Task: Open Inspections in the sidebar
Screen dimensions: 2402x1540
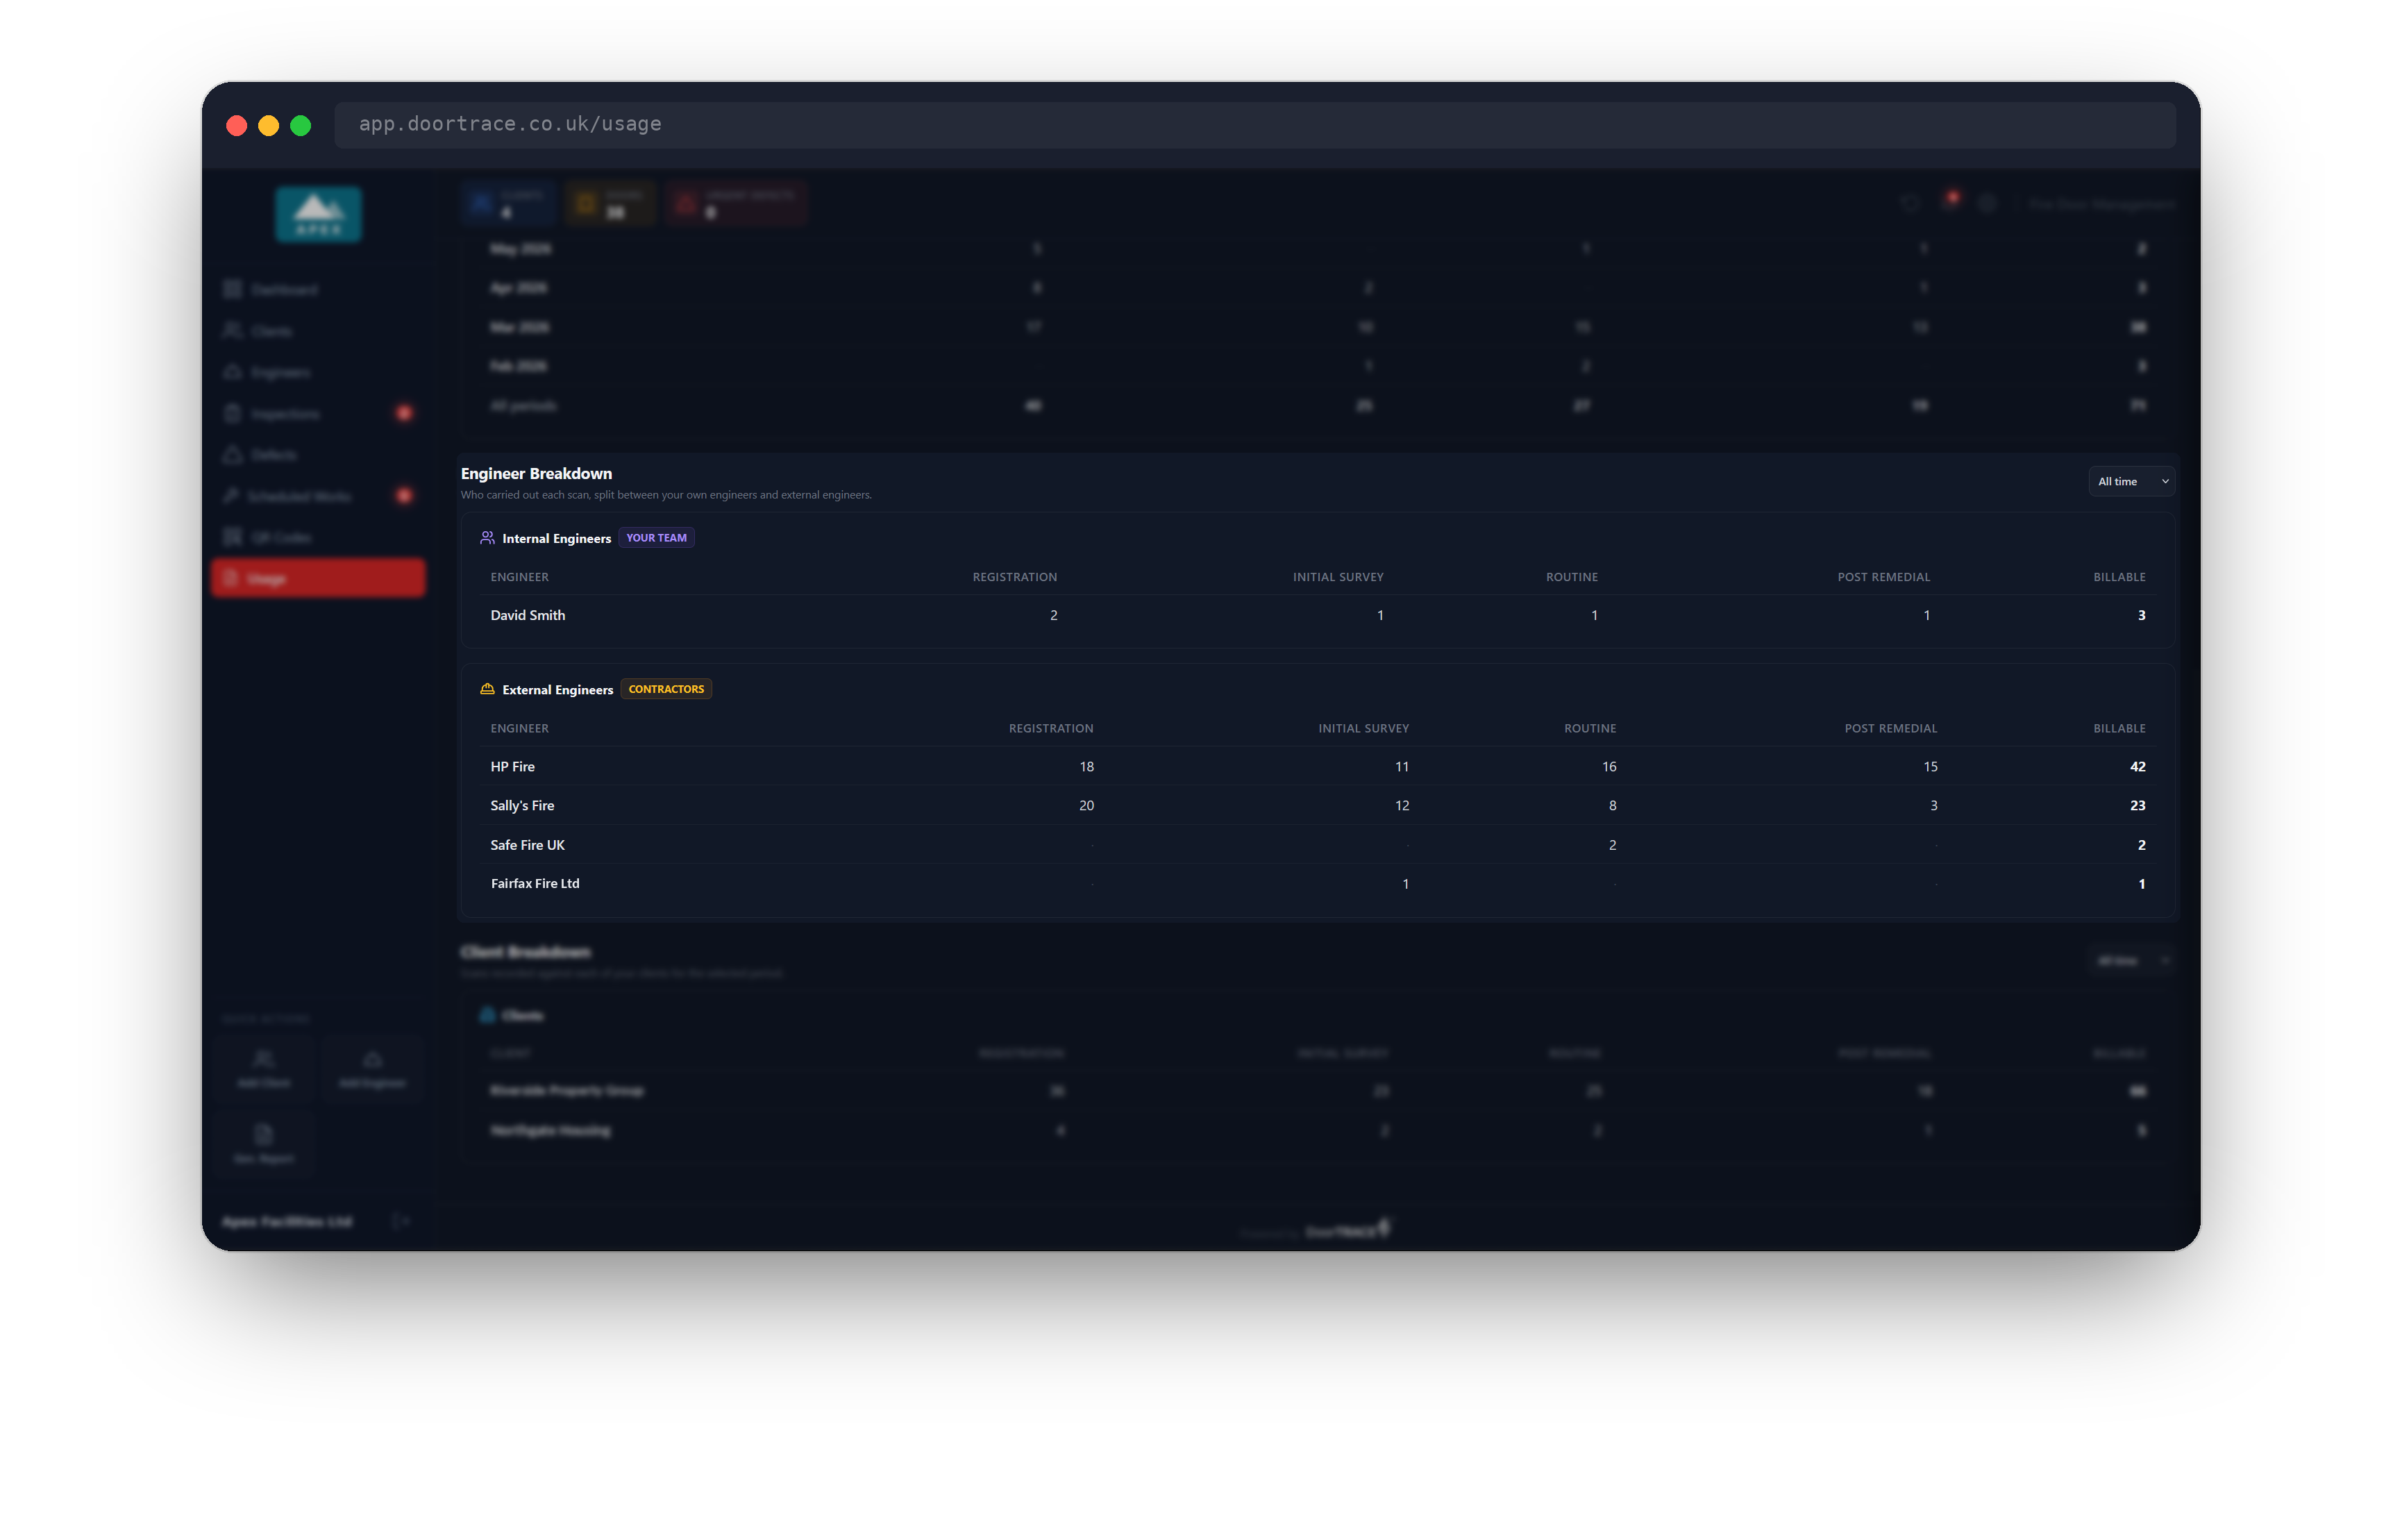Action: pyautogui.click(x=318, y=413)
